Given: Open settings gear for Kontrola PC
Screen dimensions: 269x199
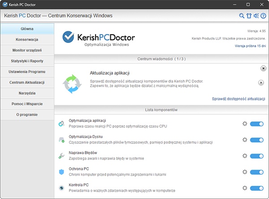Looking at the screenshot, I should click(245, 188).
